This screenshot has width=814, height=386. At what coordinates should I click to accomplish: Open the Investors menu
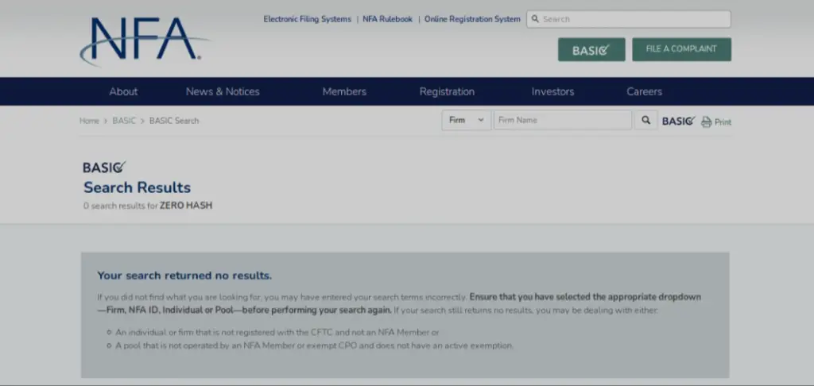(x=552, y=92)
